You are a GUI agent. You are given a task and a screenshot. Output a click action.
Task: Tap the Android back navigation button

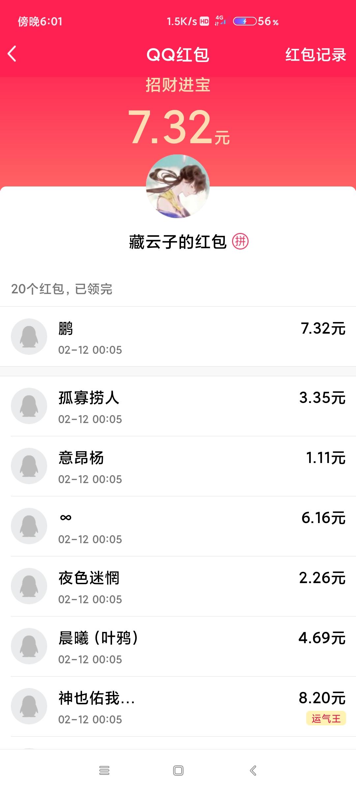[x=253, y=771]
